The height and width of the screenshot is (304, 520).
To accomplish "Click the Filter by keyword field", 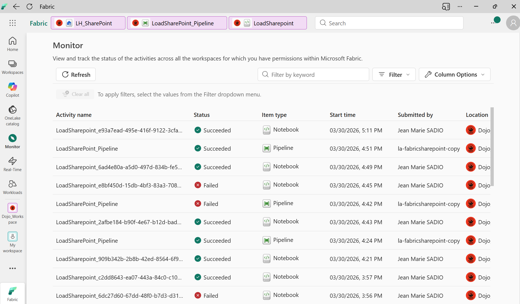I will 313,75.
